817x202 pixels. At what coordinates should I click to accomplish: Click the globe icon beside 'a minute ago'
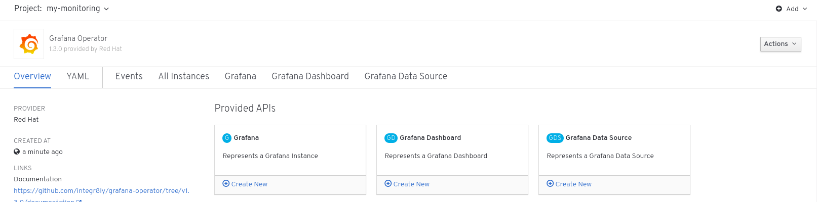pos(17,151)
